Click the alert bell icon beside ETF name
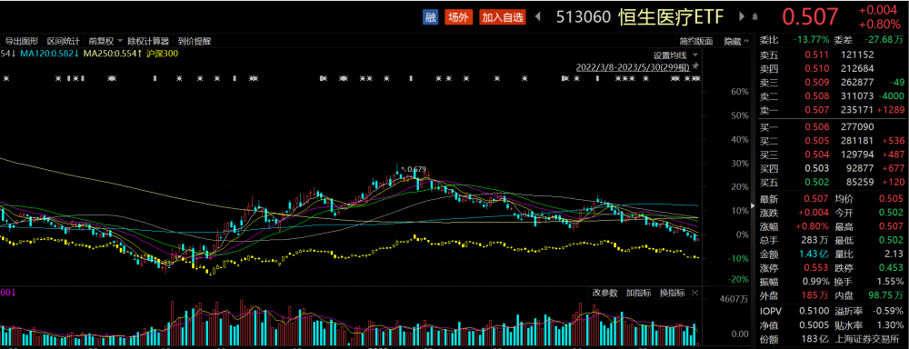Image resolution: width=909 pixels, height=349 pixels. [754, 17]
